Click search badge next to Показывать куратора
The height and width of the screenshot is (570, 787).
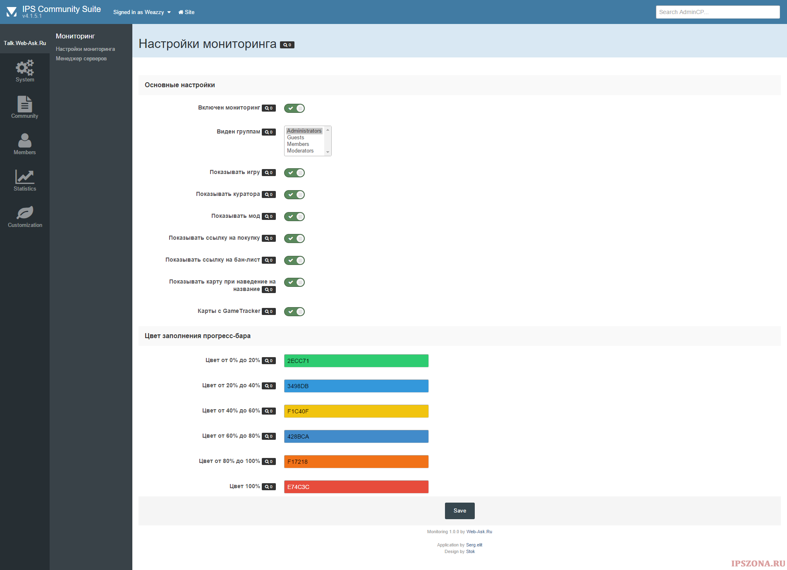[269, 195]
